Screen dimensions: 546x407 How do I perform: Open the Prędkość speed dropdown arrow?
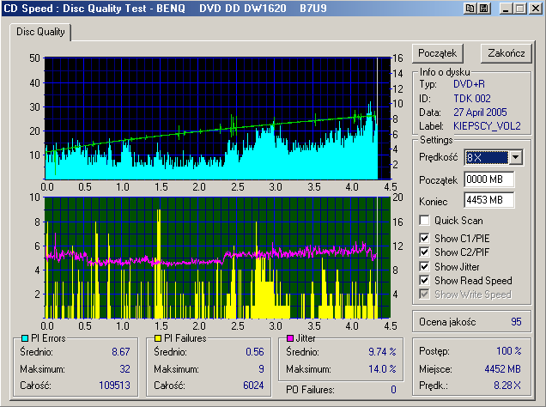515,157
